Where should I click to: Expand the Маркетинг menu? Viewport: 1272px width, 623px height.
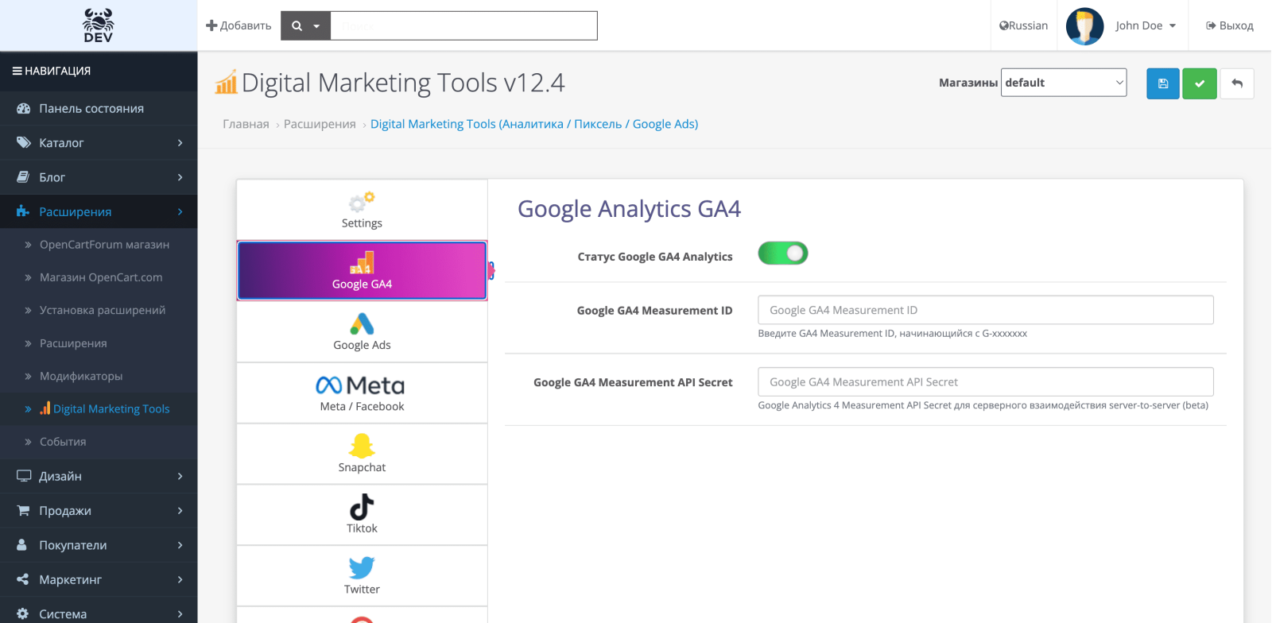pyautogui.click(x=99, y=579)
